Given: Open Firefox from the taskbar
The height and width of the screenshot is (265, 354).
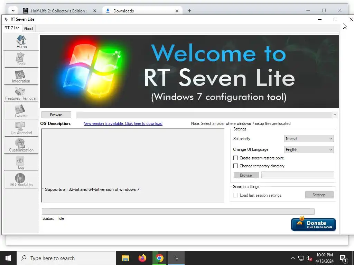Looking at the screenshot, I should (142, 258).
